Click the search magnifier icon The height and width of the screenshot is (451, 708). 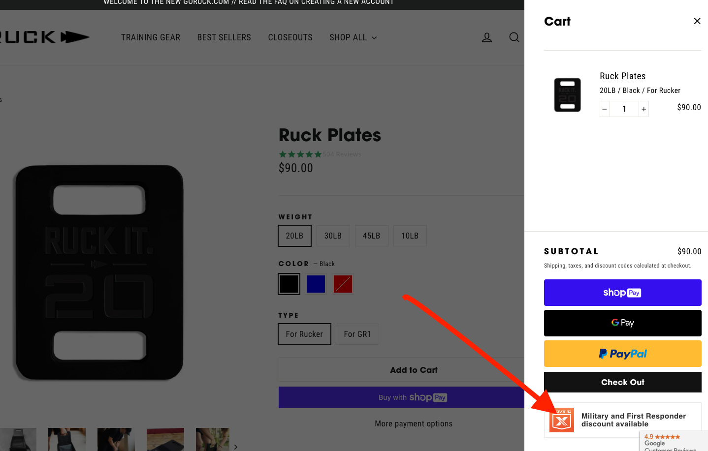tap(514, 37)
